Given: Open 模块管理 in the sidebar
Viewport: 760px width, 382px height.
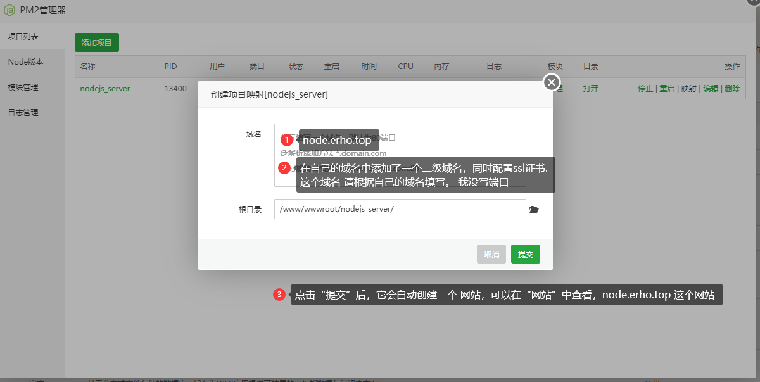Looking at the screenshot, I should tap(23, 87).
